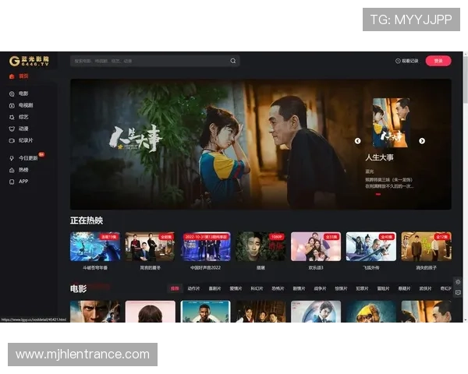Open the 科幻片 genre tab
This screenshot has height=374, width=468.
tap(257, 288)
